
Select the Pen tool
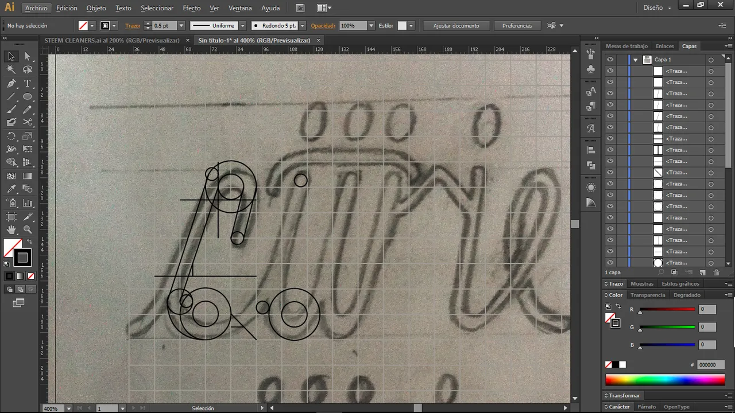tap(11, 84)
